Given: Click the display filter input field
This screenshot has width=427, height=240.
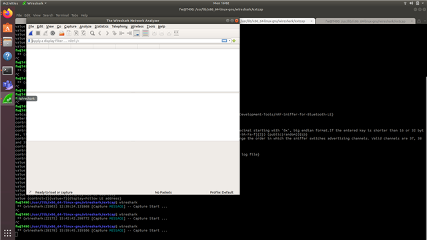Looking at the screenshot, I should (127, 41).
